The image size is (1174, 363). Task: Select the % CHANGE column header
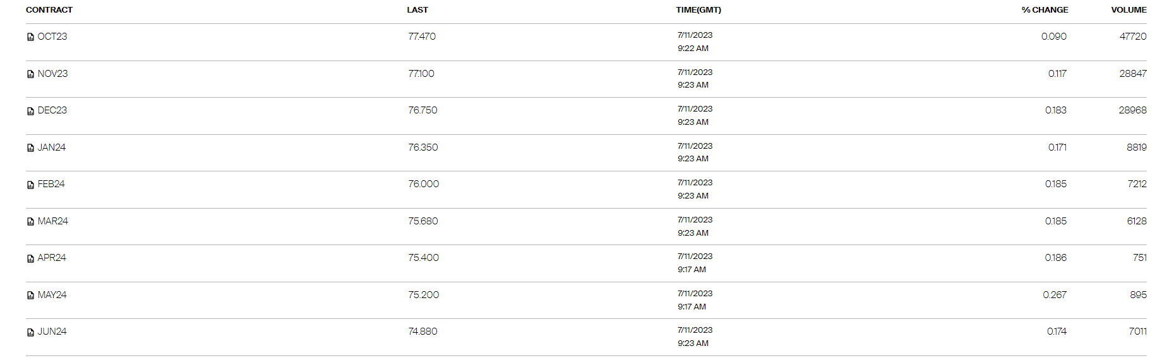1045,10
